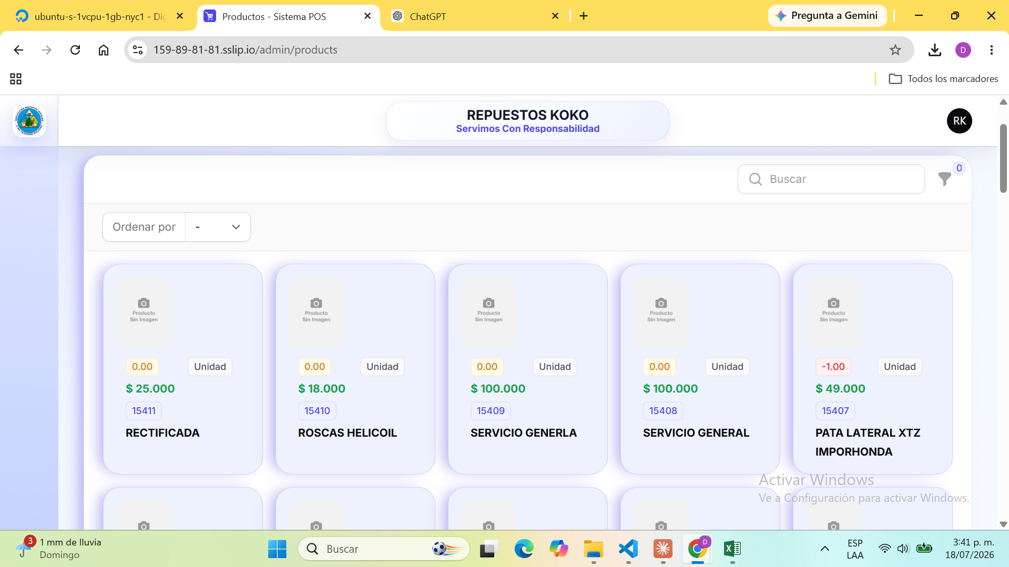Switch to the ChatGPT tab

(473, 16)
